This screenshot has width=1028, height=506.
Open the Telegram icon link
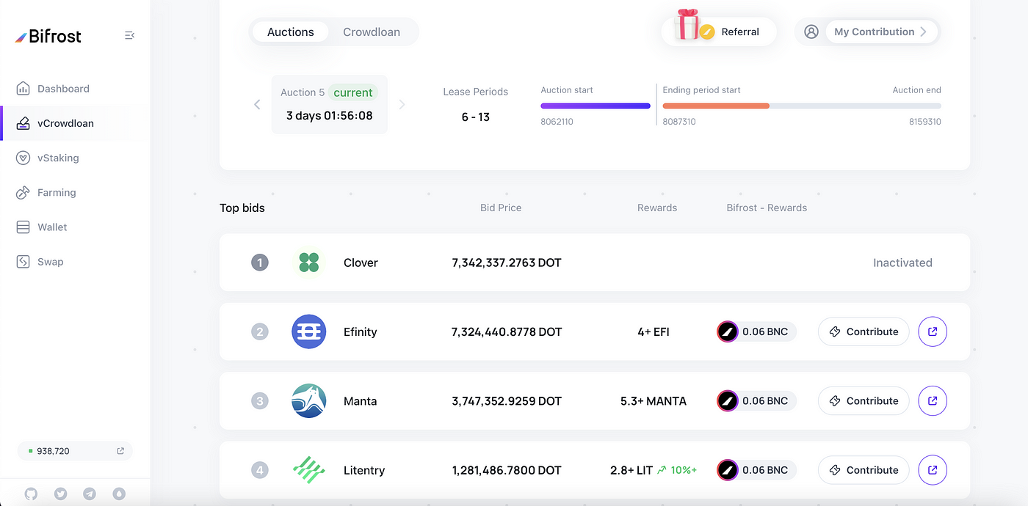coord(90,494)
